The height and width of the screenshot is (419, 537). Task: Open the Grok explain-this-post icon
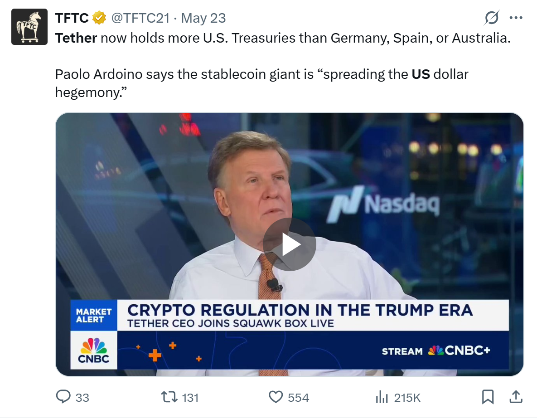(x=492, y=18)
